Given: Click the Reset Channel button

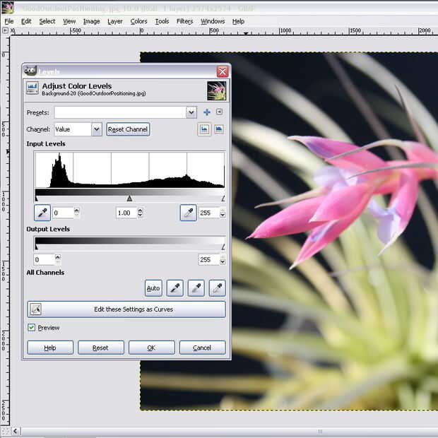Looking at the screenshot, I should pyautogui.click(x=128, y=129).
